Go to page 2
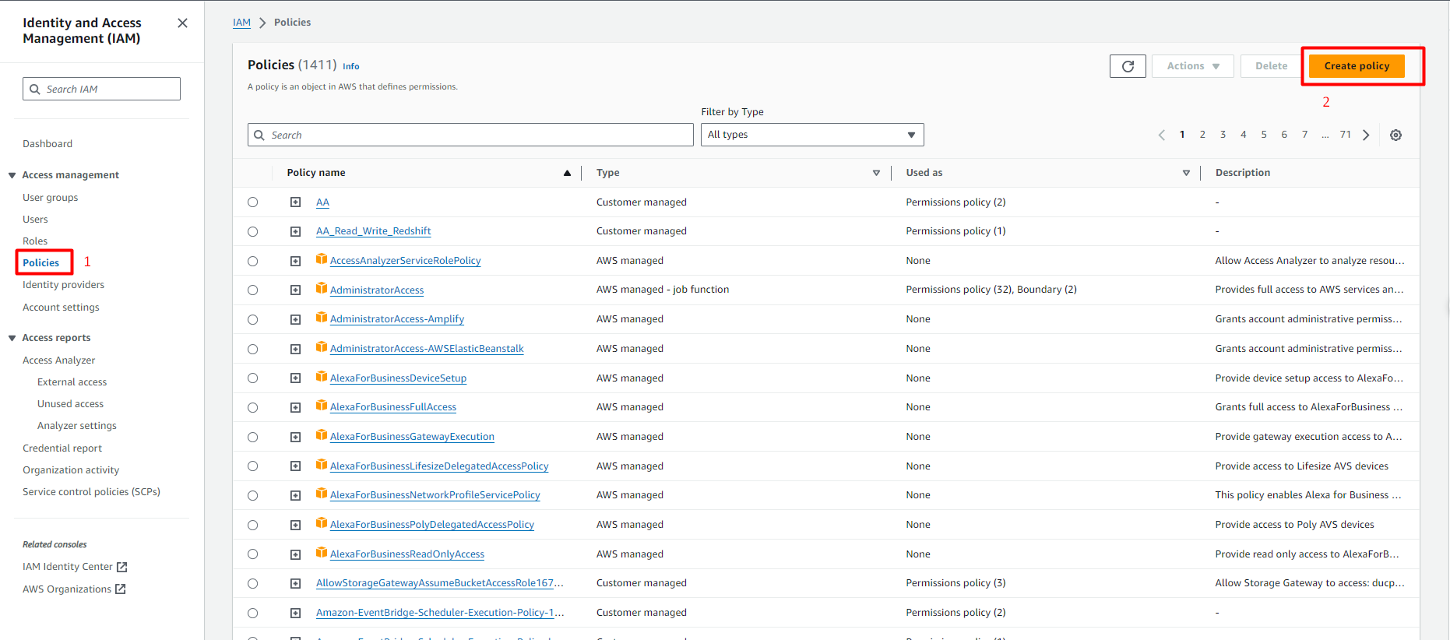The width and height of the screenshot is (1450, 640). (1202, 135)
